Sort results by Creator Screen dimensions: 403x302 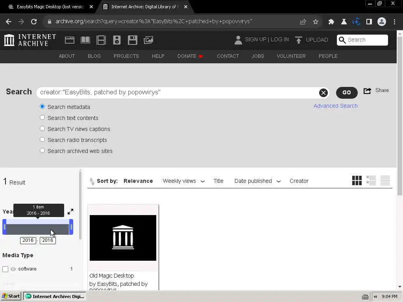click(299, 181)
